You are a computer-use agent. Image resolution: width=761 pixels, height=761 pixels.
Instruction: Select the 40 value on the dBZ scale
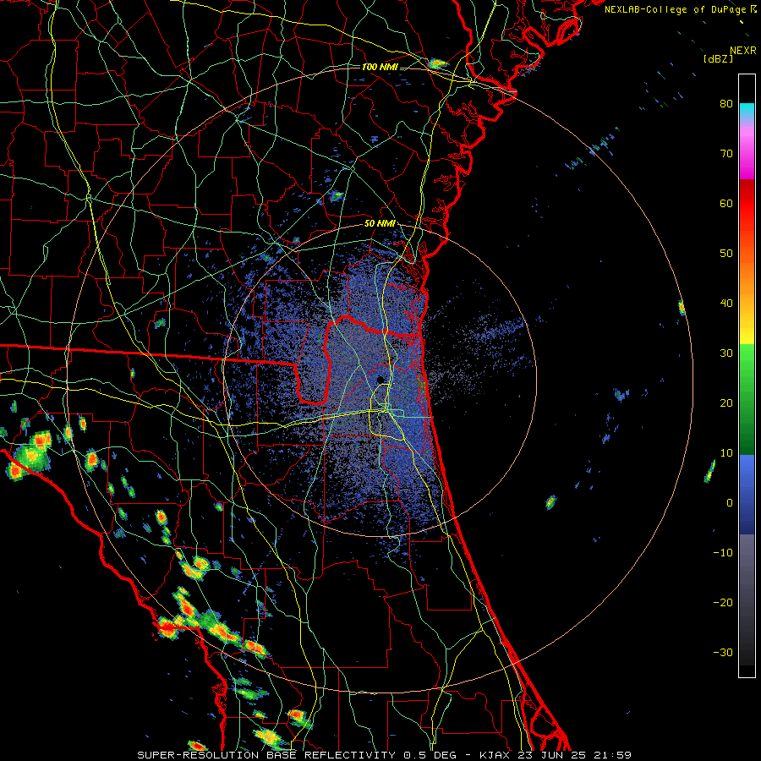[x=726, y=304]
